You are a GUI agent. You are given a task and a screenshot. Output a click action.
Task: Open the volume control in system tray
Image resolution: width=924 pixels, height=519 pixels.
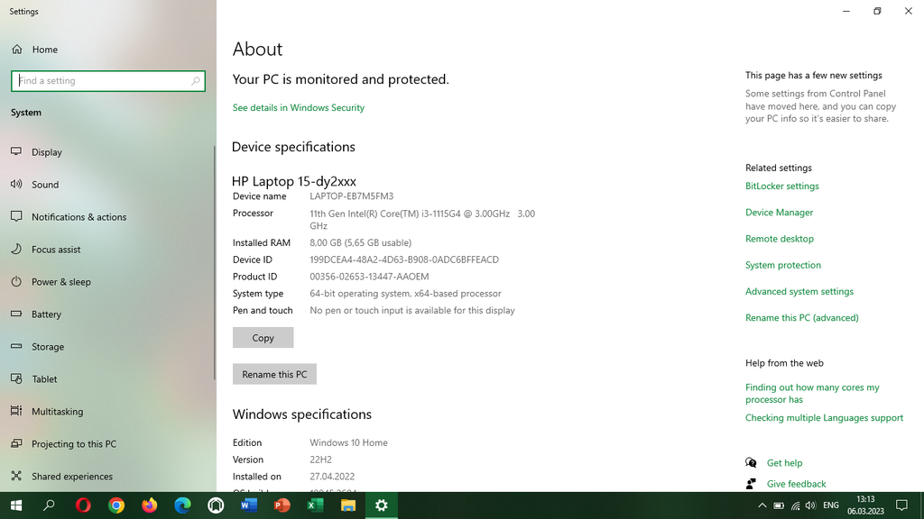tap(811, 505)
